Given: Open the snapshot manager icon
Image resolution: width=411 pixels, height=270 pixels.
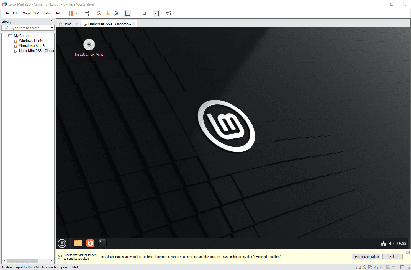Looking at the screenshot, I should 116,13.
